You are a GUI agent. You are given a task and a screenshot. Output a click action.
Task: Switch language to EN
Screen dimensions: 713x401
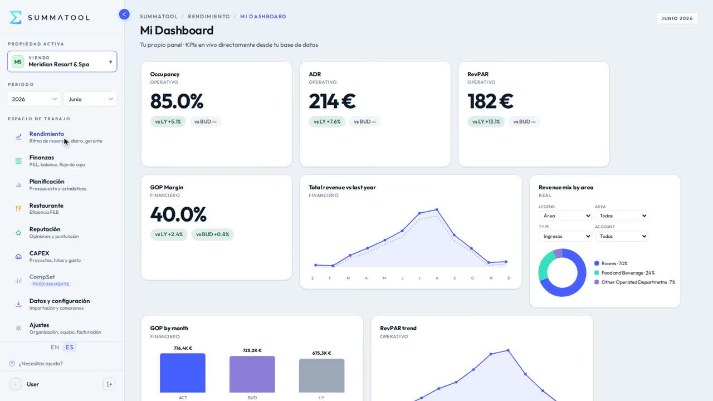pos(55,348)
